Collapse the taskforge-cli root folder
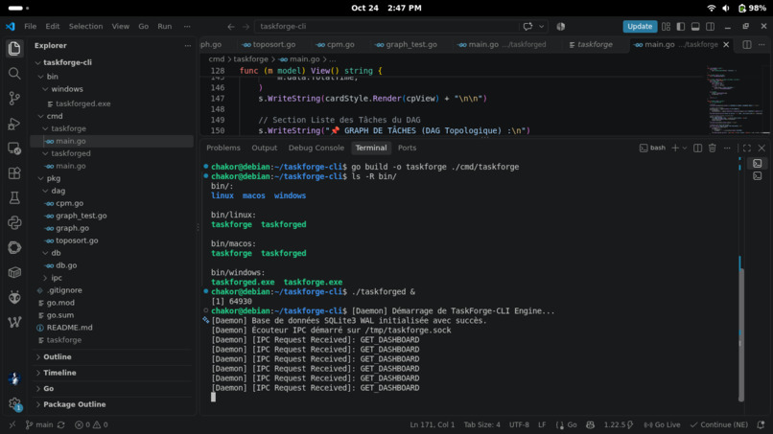Image resolution: width=773 pixels, height=434 pixels. pos(37,62)
